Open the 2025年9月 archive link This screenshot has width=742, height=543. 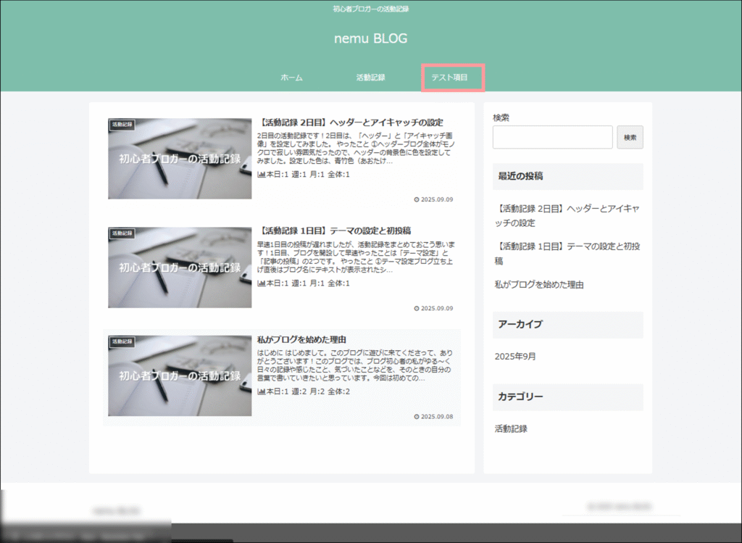(x=515, y=357)
